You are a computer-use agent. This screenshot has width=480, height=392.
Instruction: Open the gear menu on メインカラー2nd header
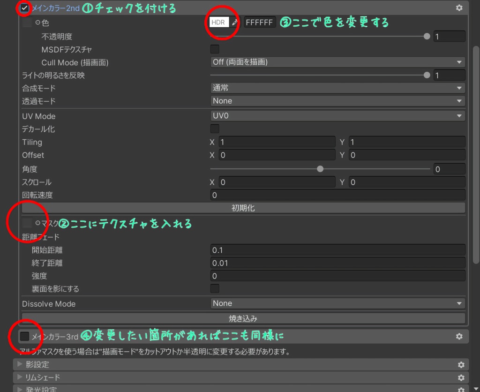pyautogui.click(x=459, y=8)
